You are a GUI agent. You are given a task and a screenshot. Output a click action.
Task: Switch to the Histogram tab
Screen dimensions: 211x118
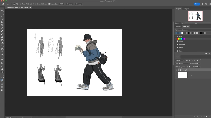coord(186,9)
